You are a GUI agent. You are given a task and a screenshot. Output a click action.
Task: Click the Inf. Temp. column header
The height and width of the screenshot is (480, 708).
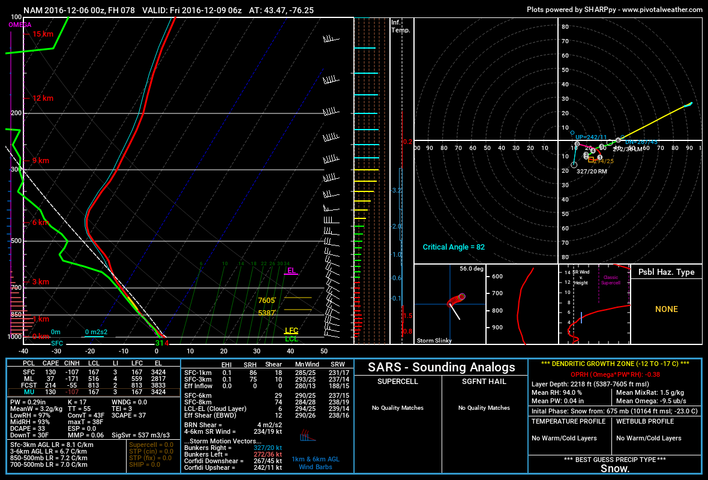(x=401, y=26)
